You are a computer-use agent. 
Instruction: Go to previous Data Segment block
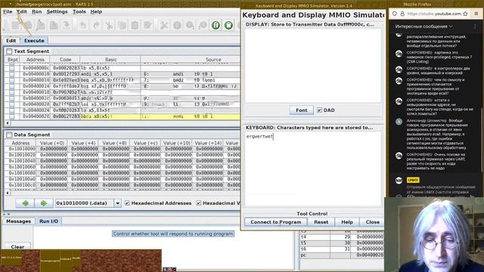coord(25,203)
